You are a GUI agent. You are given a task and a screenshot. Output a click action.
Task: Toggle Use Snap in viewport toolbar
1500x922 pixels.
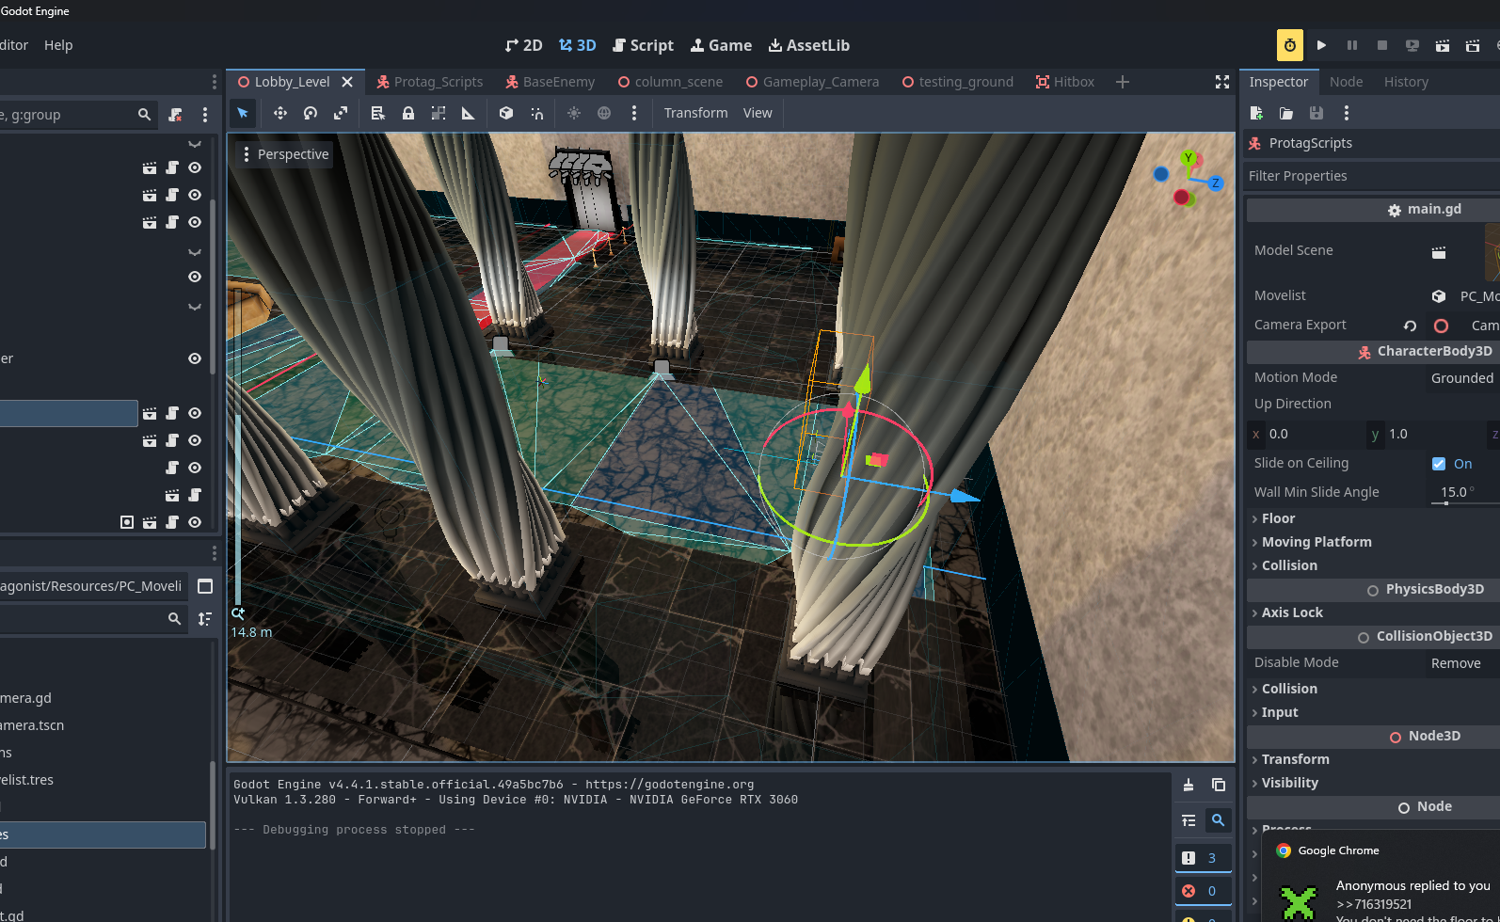[536, 113]
